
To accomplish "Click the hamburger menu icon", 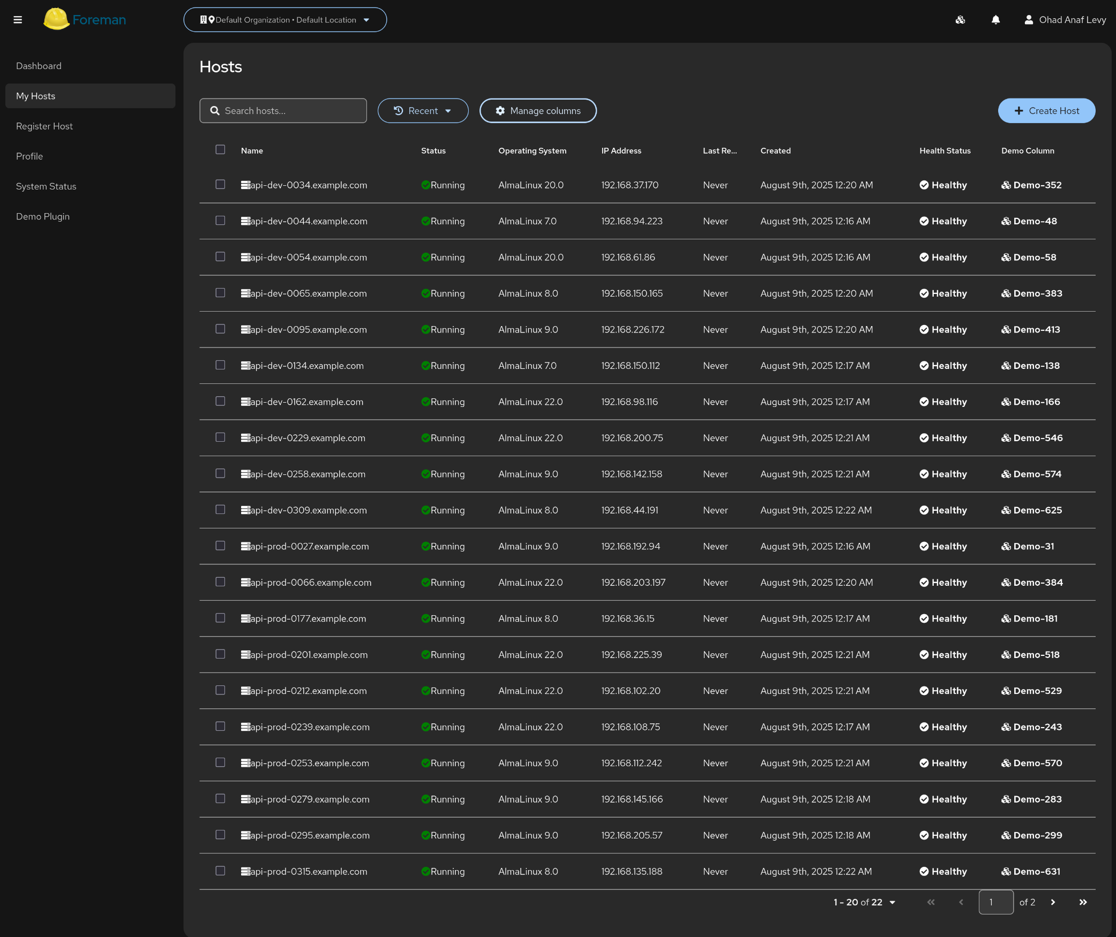I will (x=18, y=20).
